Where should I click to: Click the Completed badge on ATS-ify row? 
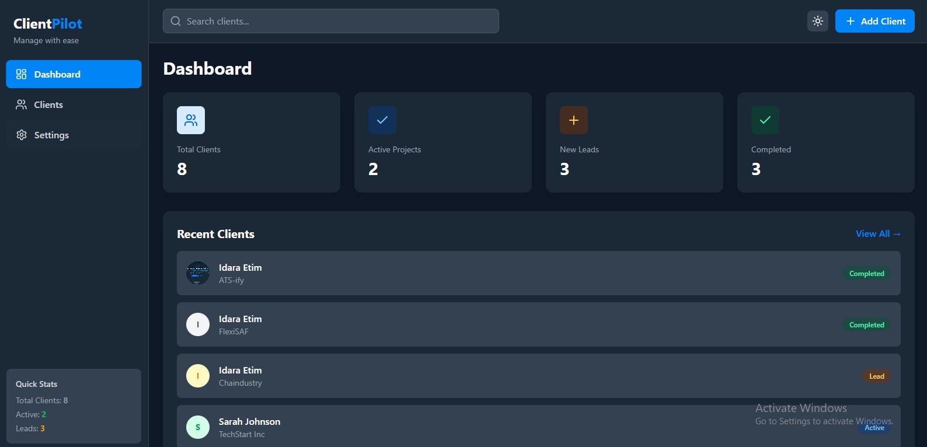(x=866, y=274)
